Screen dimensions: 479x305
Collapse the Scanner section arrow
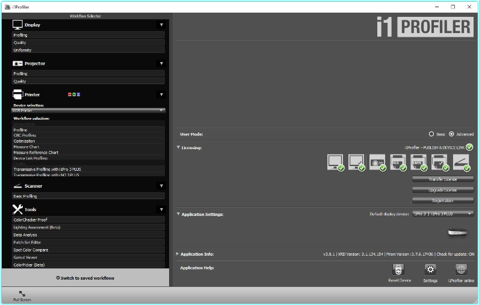(x=161, y=186)
